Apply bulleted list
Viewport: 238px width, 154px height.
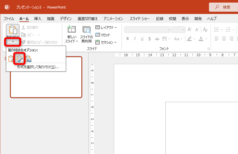(217, 29)
